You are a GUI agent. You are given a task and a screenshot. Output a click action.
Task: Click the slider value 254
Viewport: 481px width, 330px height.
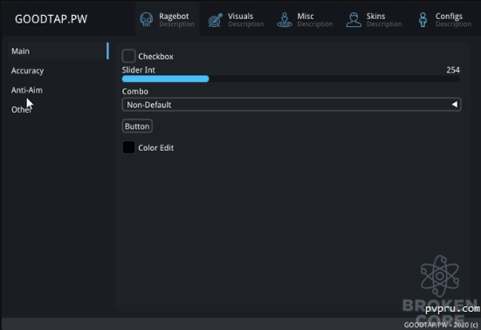pyautogui.click(x=453, y=70)
